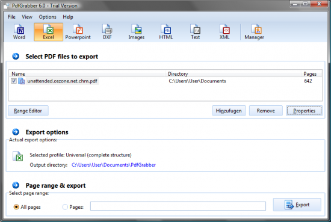Click blue arrow beside Export options
Screen dimensions: 331x222
tap(16, 132)
